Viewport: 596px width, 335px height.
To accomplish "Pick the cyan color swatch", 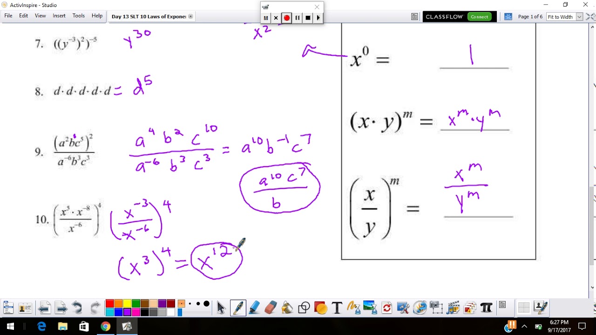I will click(x=110, y=312).
